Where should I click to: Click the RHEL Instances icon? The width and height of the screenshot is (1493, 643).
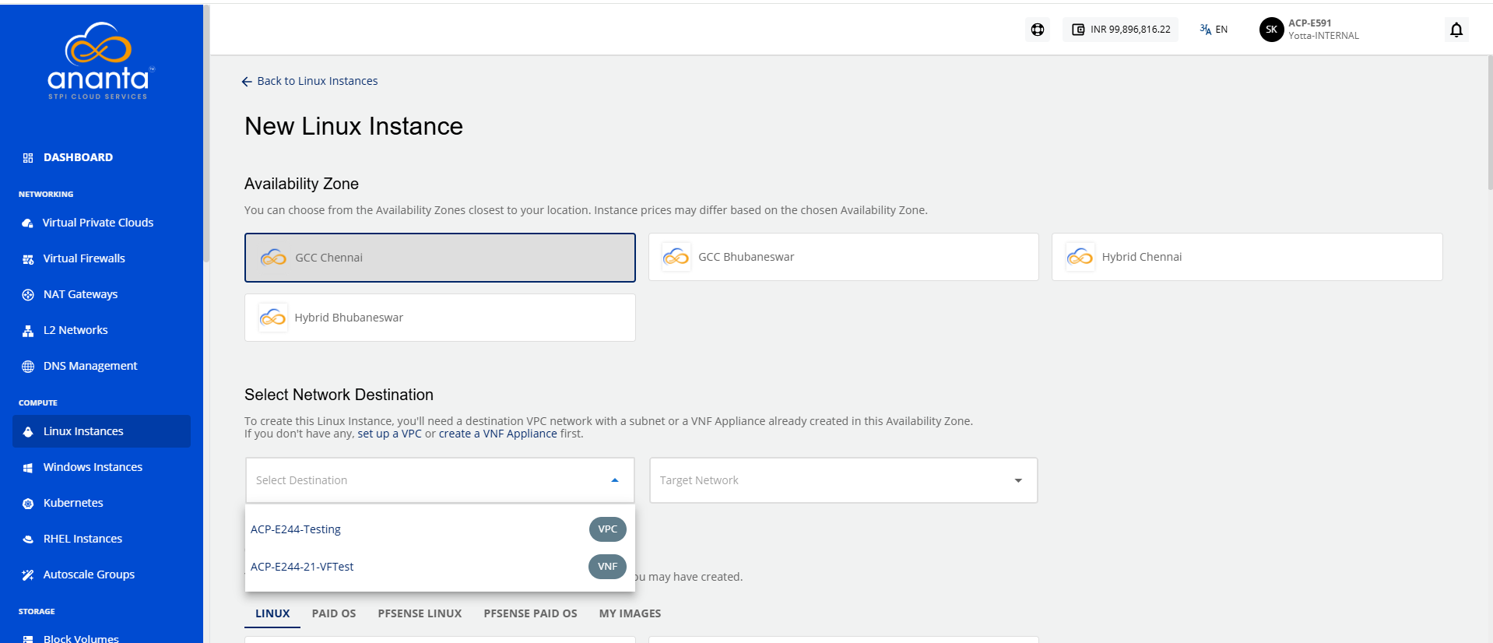28,539
